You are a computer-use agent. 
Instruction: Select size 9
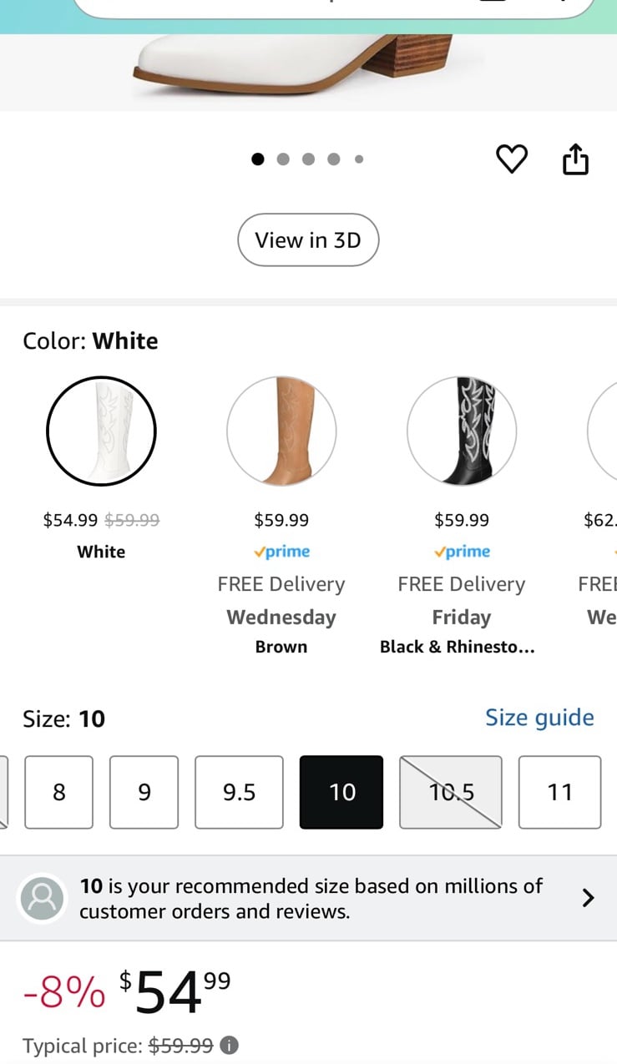[144, 792]
